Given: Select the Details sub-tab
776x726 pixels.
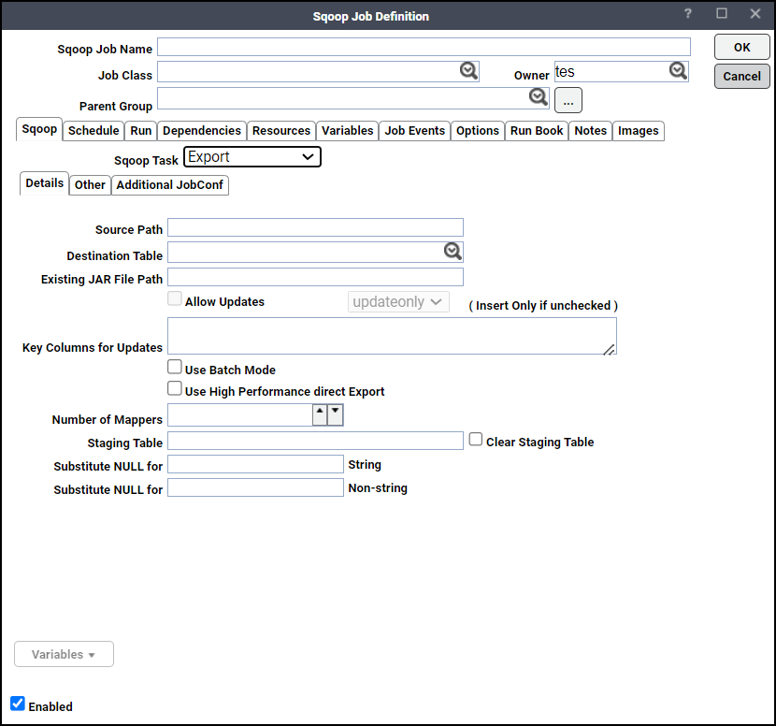Looking at the screenshot, I should 45,183.
